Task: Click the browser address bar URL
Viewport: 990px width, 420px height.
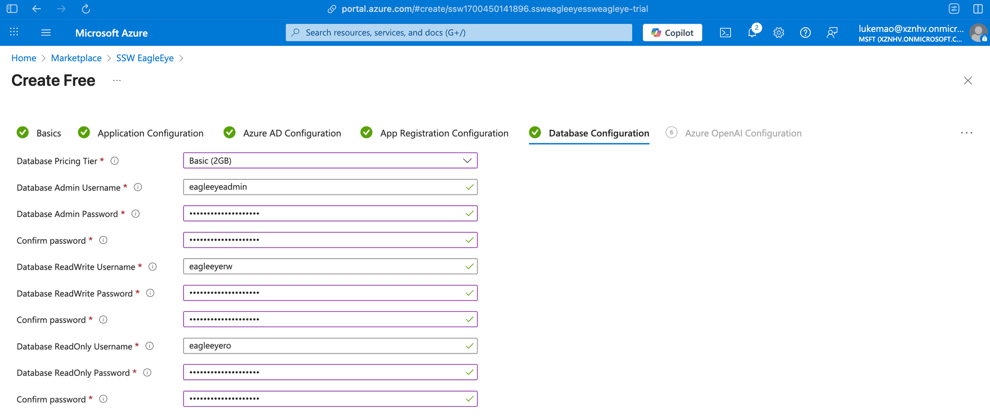Action: click(494, 9)
